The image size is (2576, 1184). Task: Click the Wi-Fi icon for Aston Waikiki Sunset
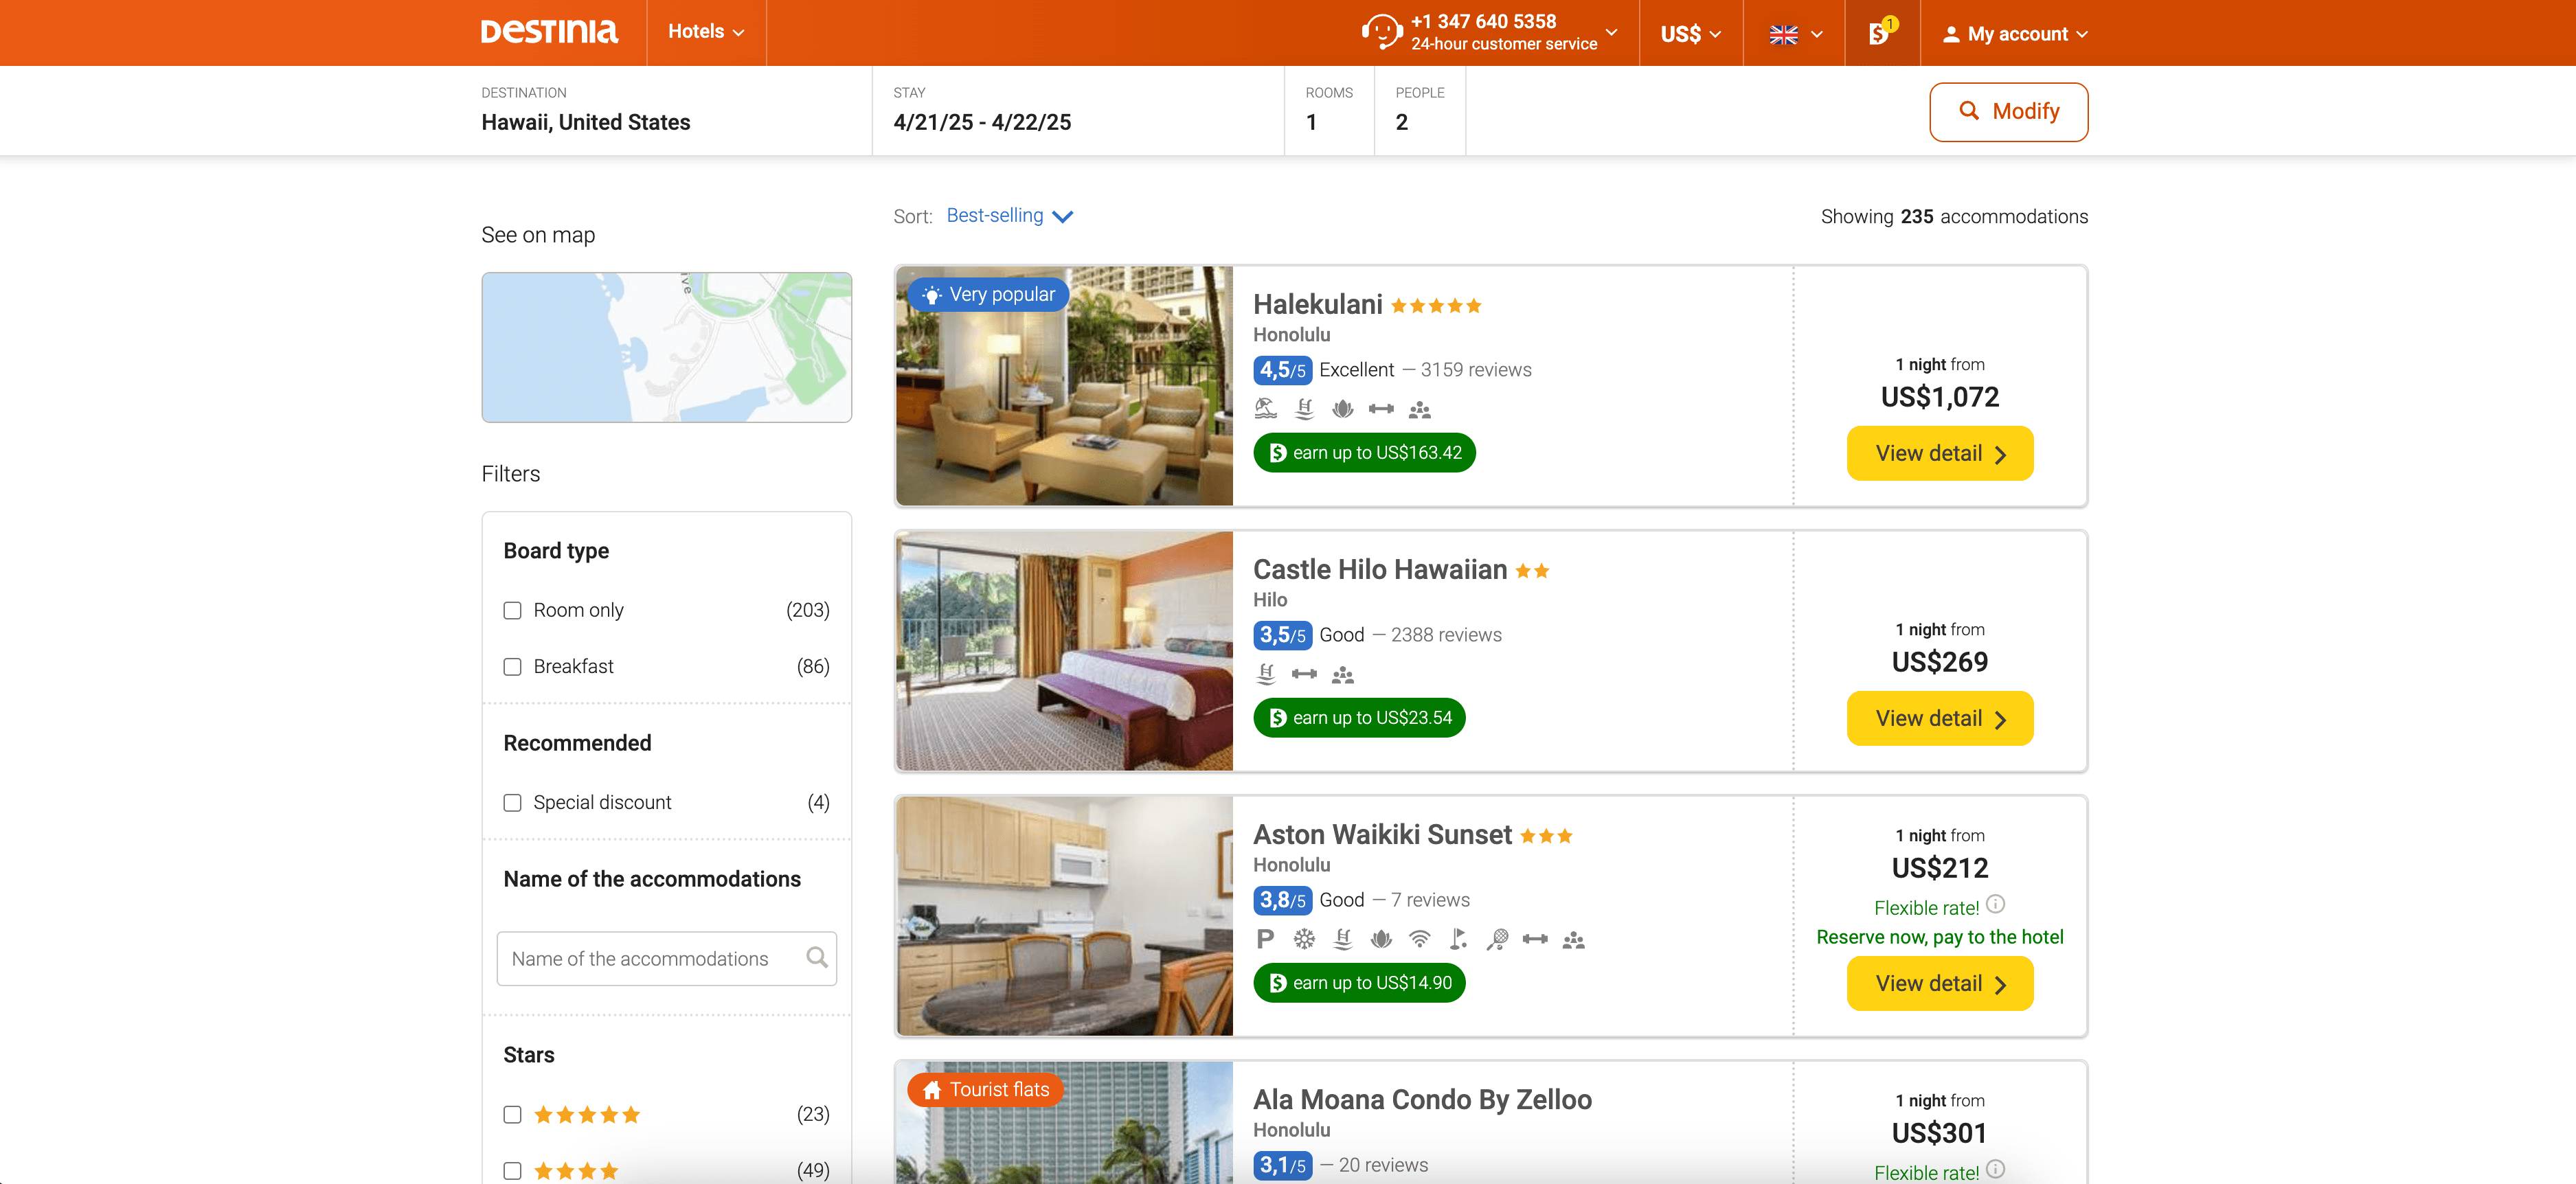(x=1419, y=939)
